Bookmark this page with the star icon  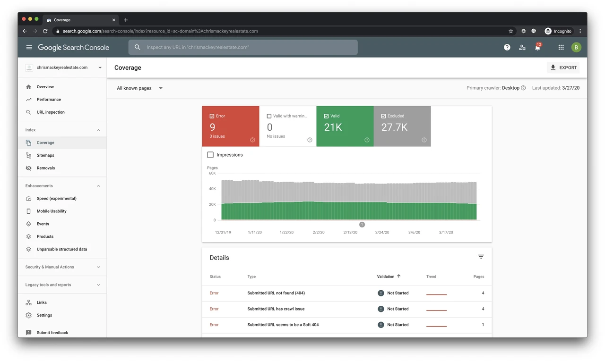511,31
